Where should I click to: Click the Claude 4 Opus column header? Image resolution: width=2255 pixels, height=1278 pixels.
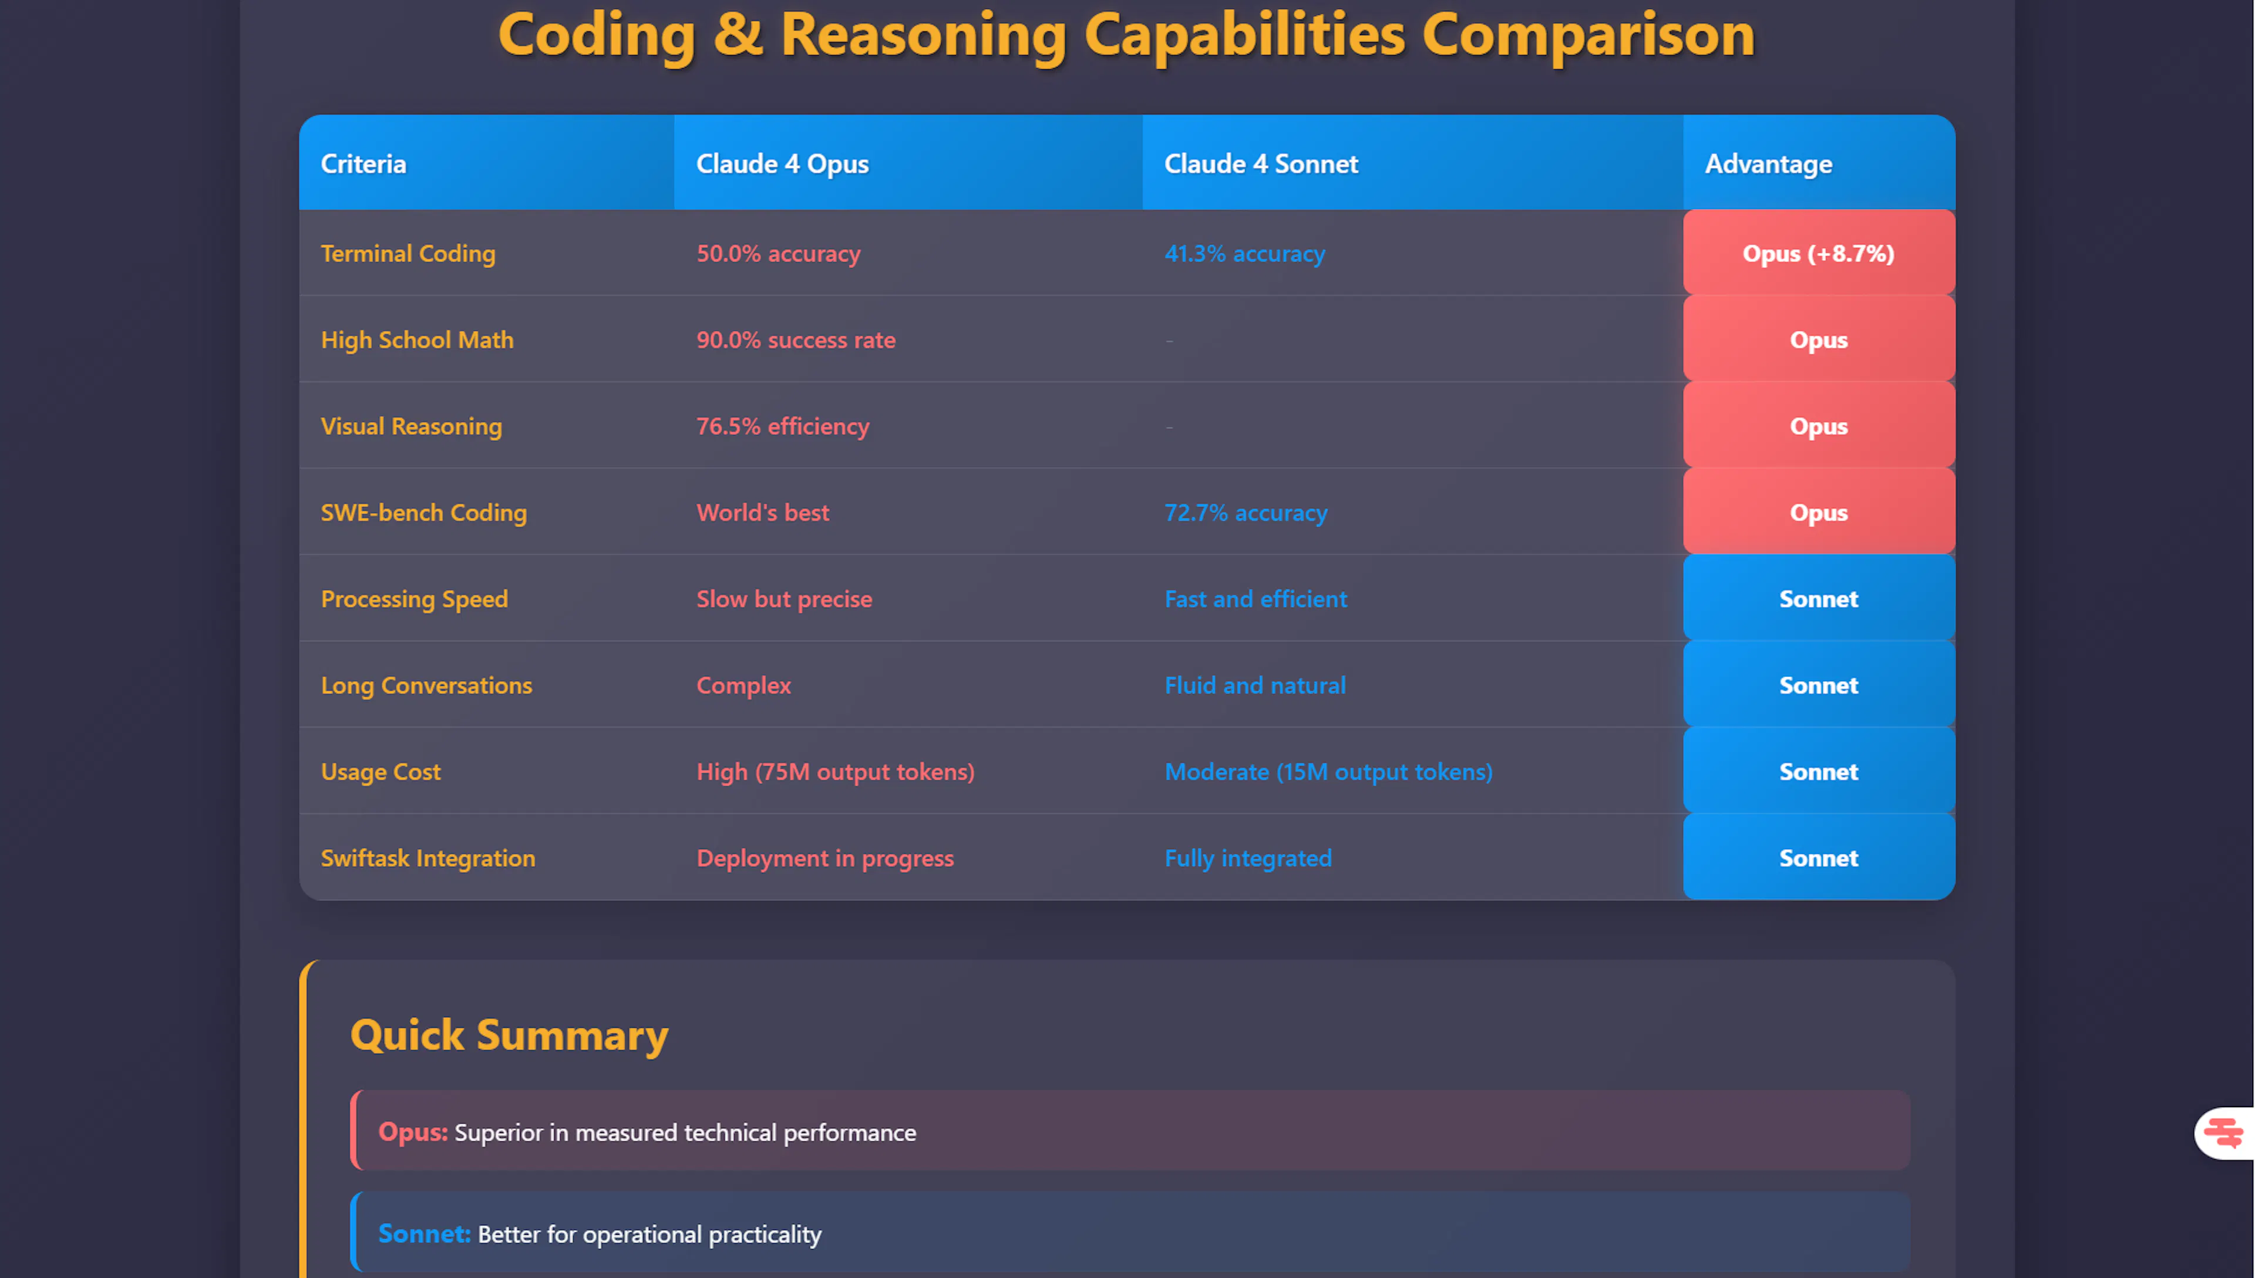(782, 164)
